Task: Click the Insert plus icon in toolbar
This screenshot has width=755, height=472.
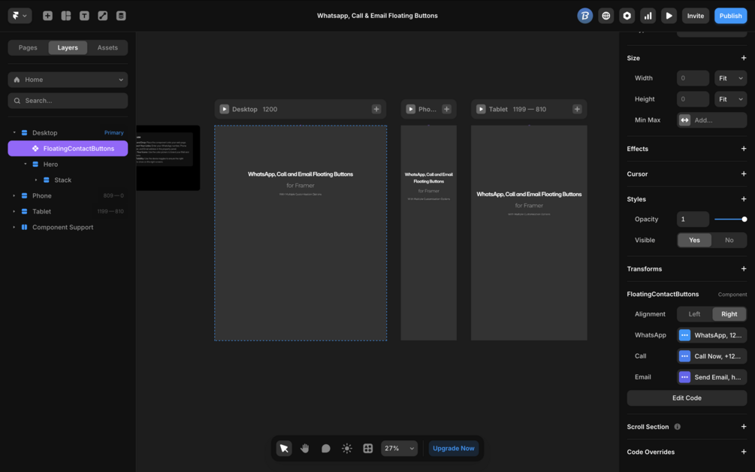Action: (47, 16)
